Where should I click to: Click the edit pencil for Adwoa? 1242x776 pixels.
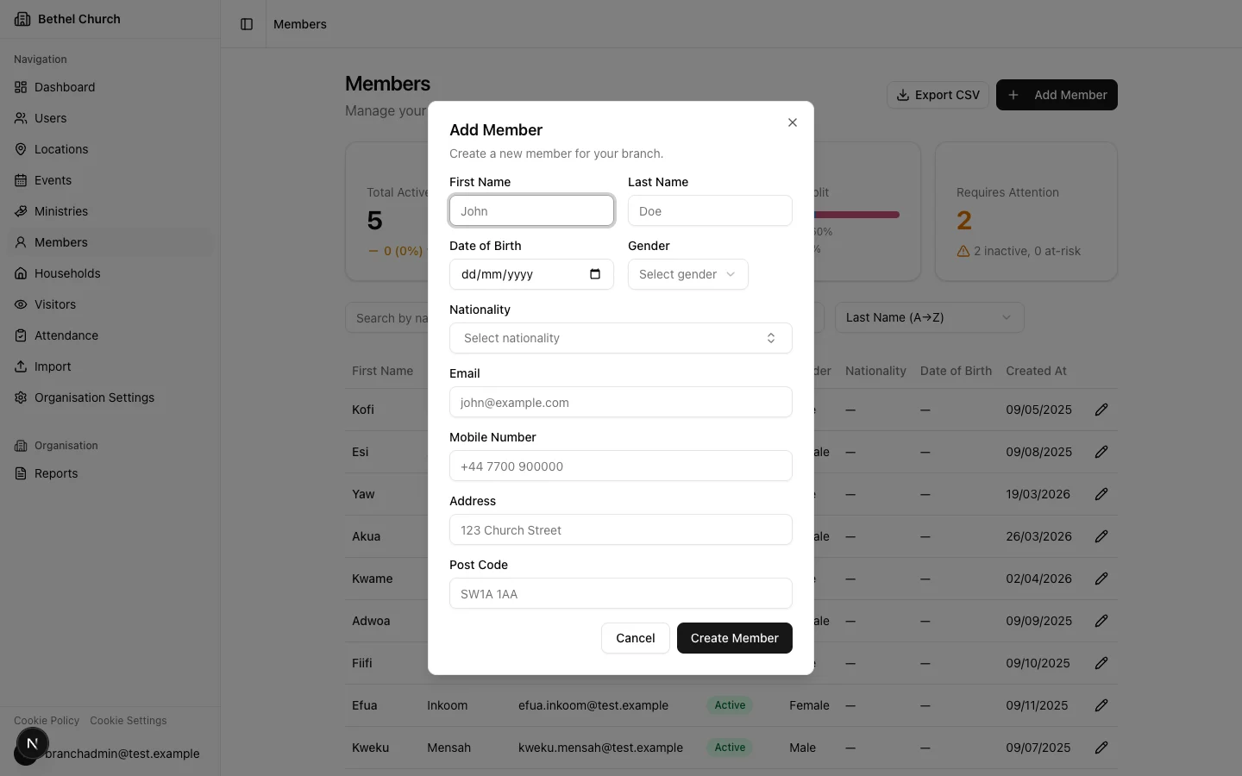coord(1101,621)
